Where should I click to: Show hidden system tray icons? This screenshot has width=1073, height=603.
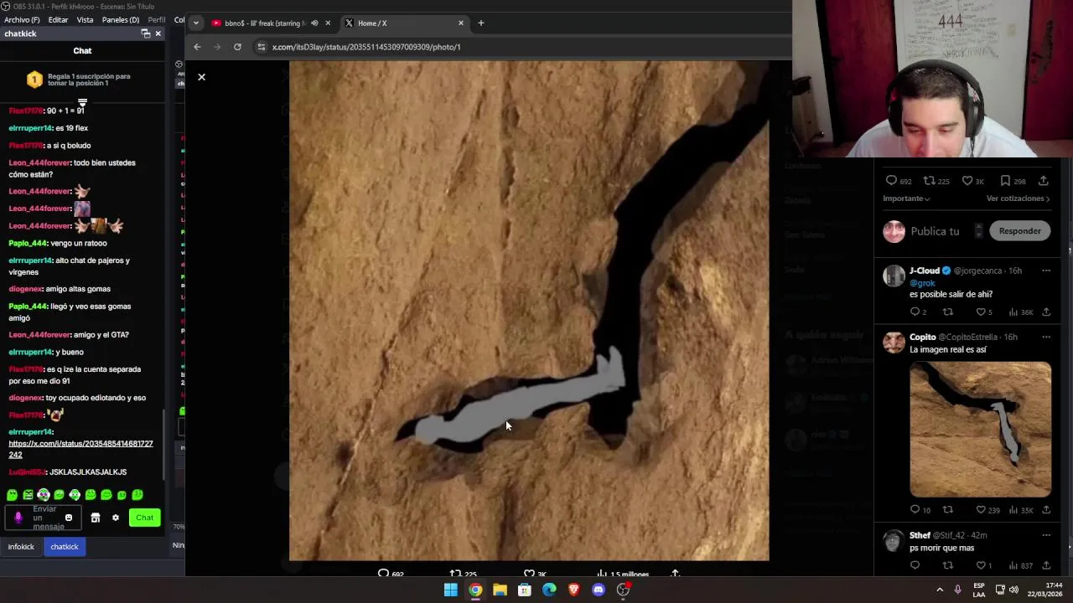[x=940, y=590]
